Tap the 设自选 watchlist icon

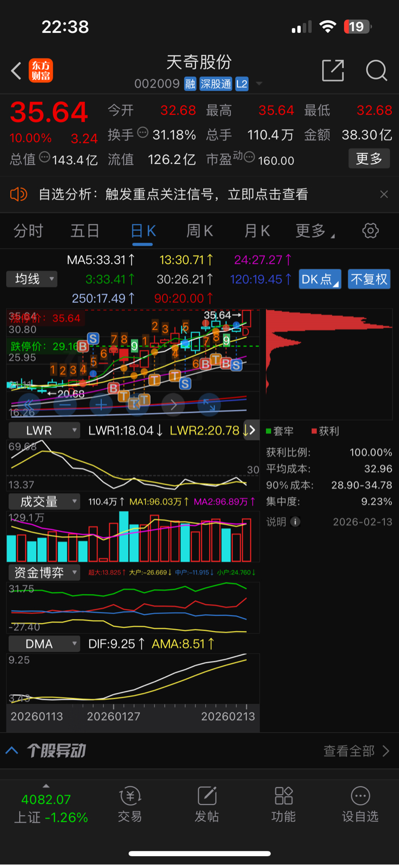(361, 804)
